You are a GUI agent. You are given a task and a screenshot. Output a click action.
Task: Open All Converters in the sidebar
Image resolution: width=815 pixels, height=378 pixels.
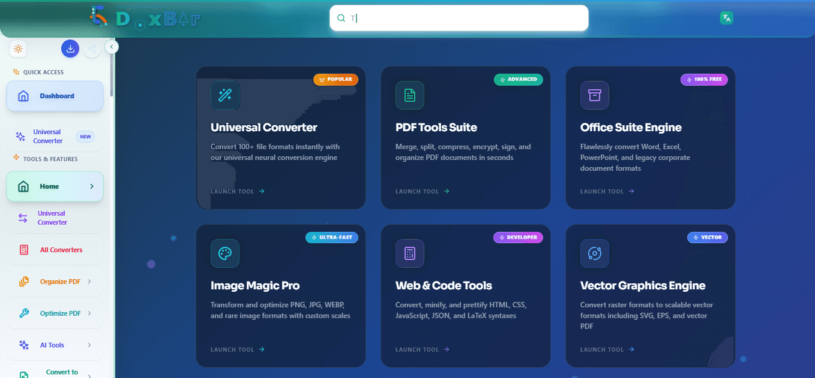click(55, 250)
